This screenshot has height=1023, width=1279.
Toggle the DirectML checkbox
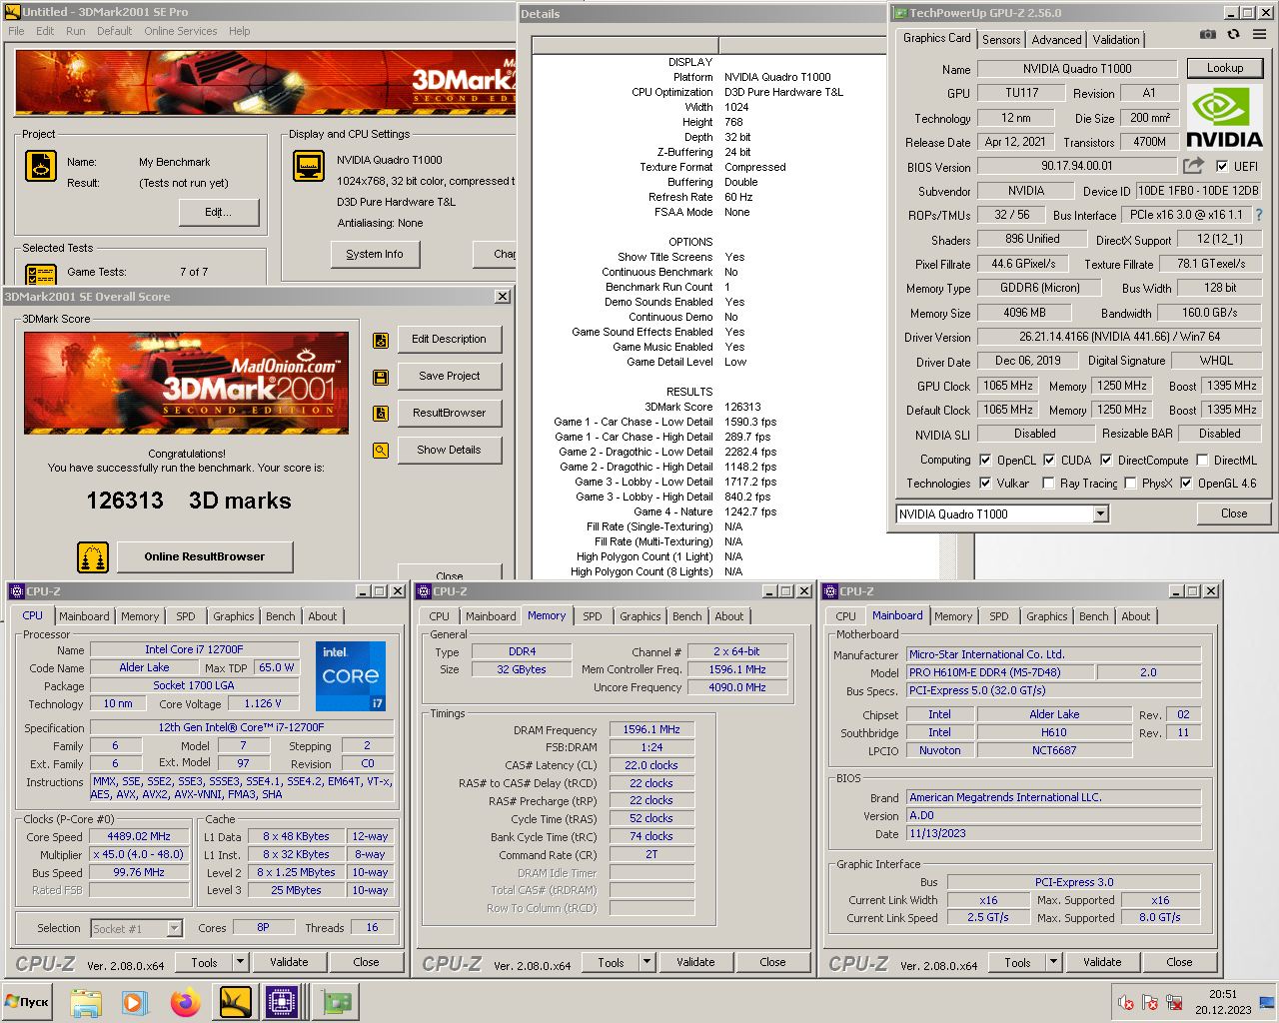pyautogui.click(x=1202, y=461)
